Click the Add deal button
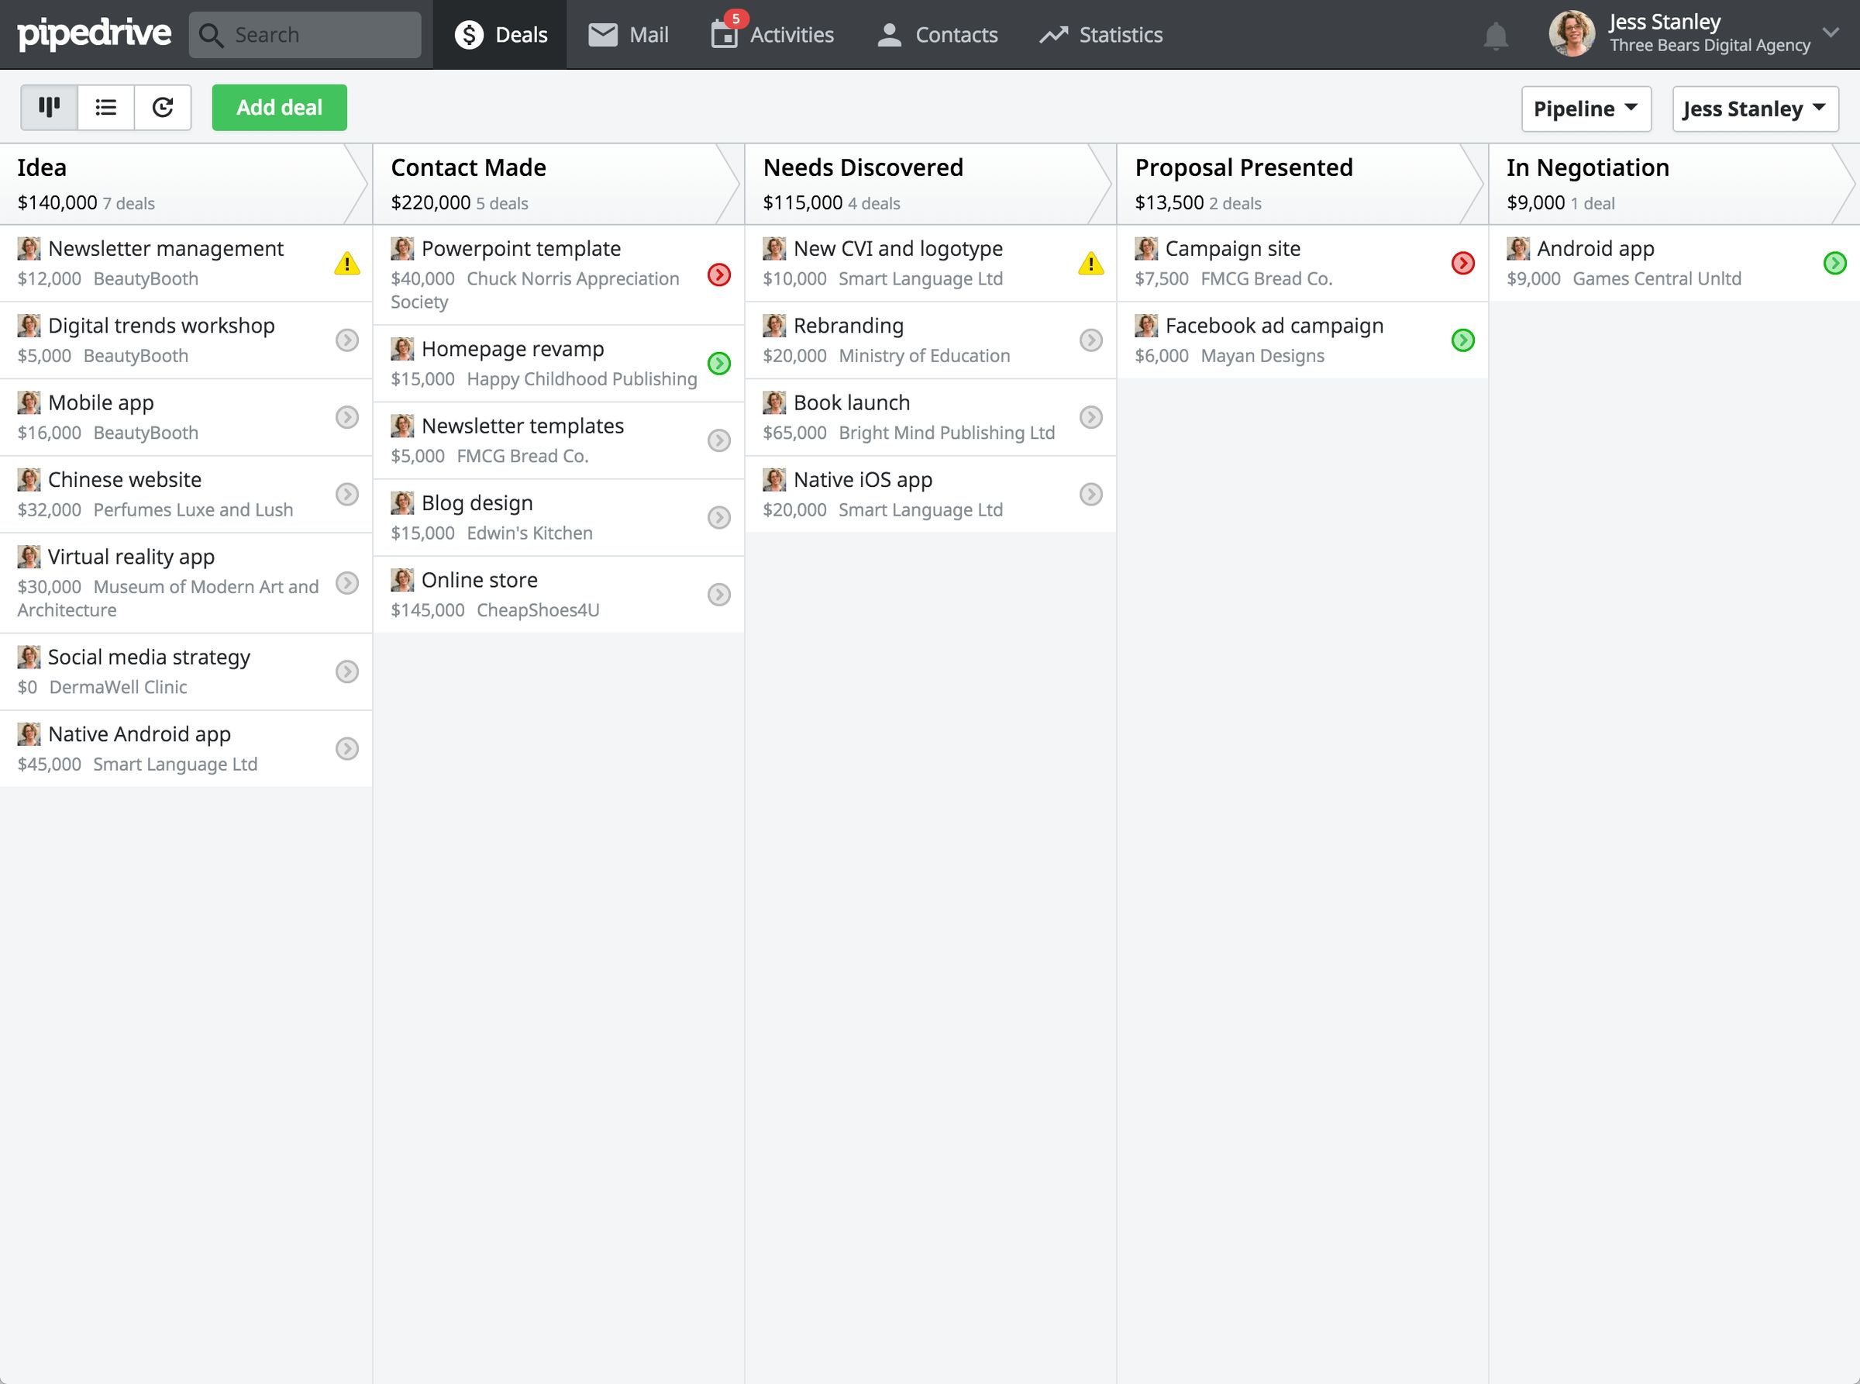The image size is (1860, 1384). [279, 106]
